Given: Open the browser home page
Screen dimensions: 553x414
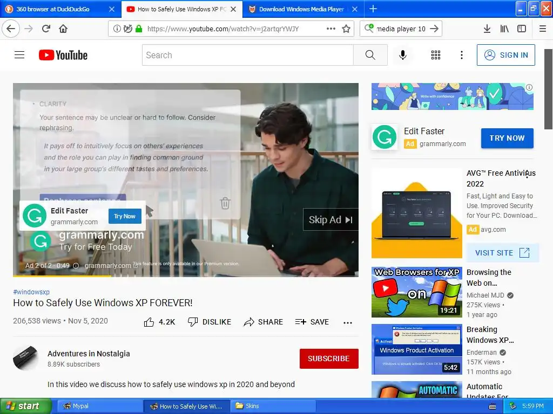Looking at the screenshot, I should [x=63, y=29].
